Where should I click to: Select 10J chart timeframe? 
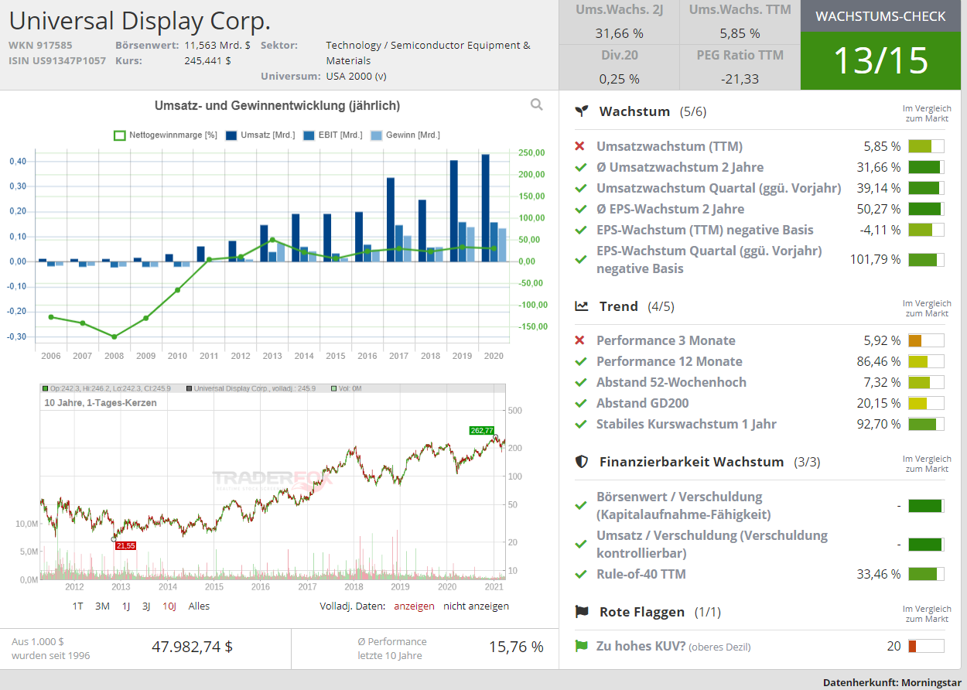pyautogui.click(x=169, y=606)
